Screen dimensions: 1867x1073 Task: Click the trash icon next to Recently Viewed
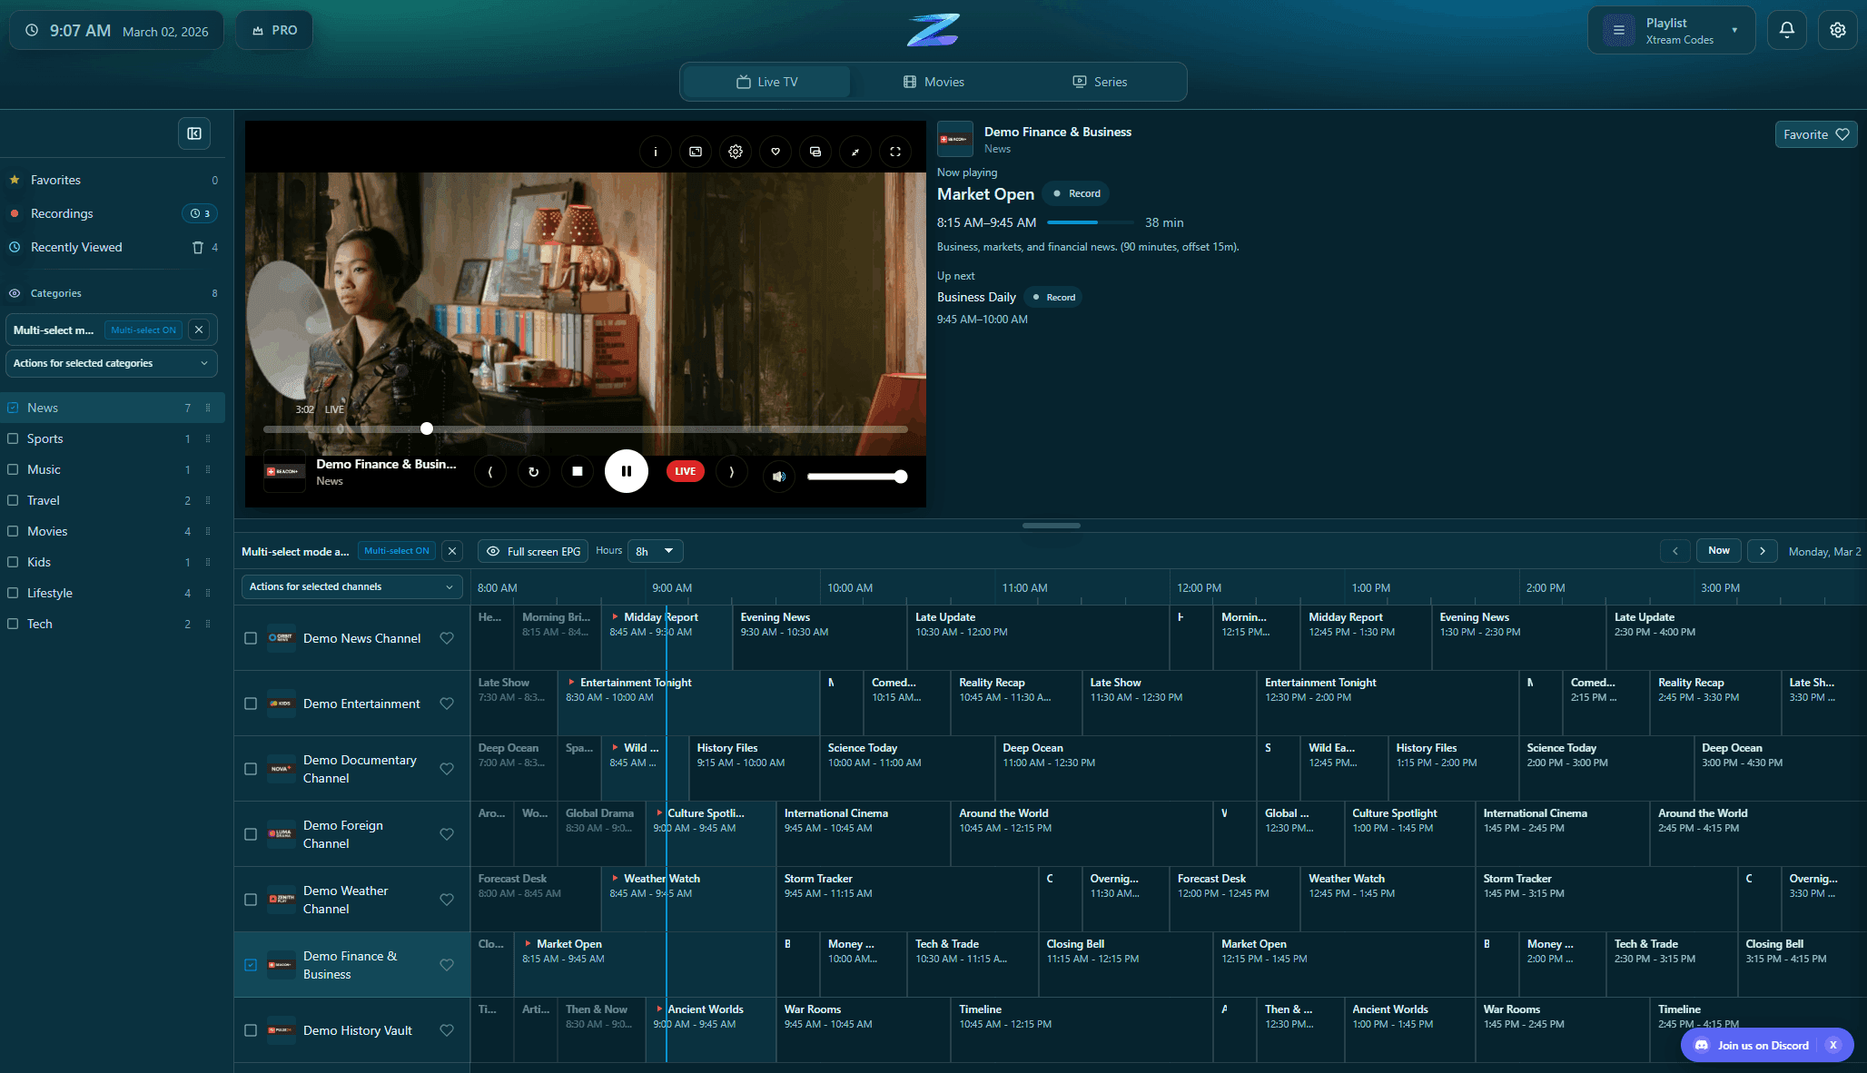pyautogui.click(x=197, y=247)
